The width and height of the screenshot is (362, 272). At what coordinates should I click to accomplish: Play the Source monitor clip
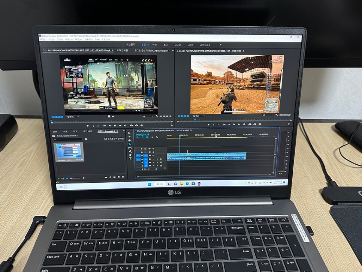coord(115,126)
